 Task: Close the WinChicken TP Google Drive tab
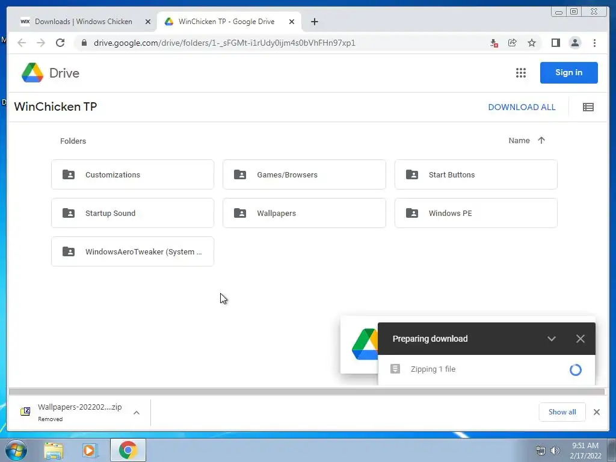[x=292, y=22]
